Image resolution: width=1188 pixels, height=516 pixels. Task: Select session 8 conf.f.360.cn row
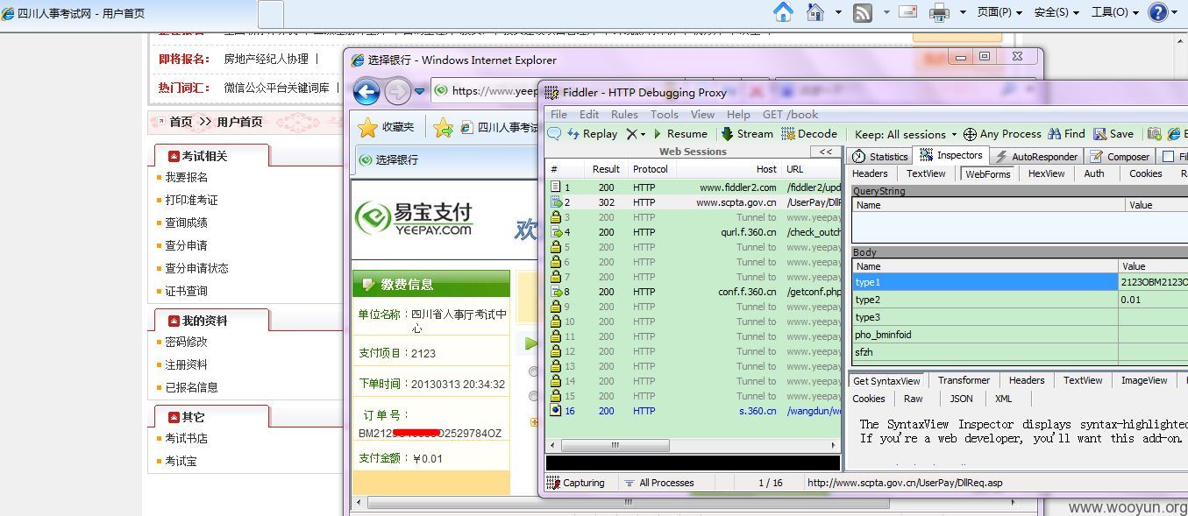[694, 292]
